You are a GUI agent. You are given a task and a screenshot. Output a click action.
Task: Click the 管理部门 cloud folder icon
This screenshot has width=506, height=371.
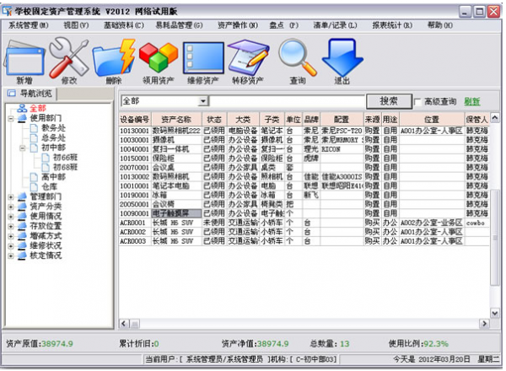click(22, 196)
